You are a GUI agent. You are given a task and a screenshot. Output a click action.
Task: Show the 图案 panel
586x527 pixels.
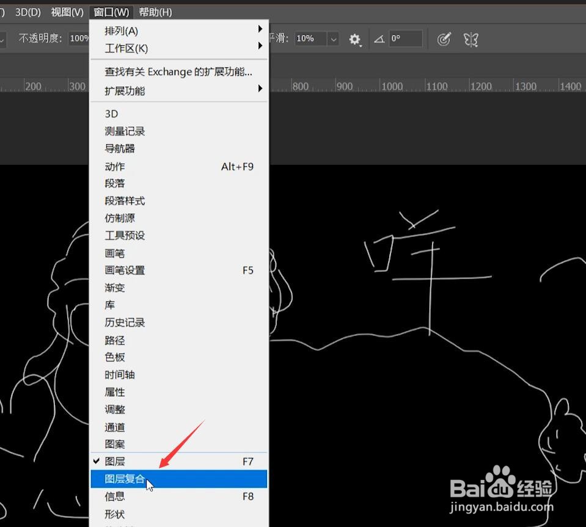(x=179, y=444)
